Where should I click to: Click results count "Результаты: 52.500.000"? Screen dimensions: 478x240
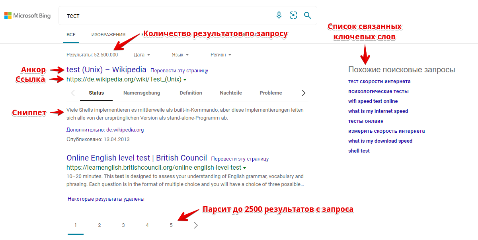point(92,55)
